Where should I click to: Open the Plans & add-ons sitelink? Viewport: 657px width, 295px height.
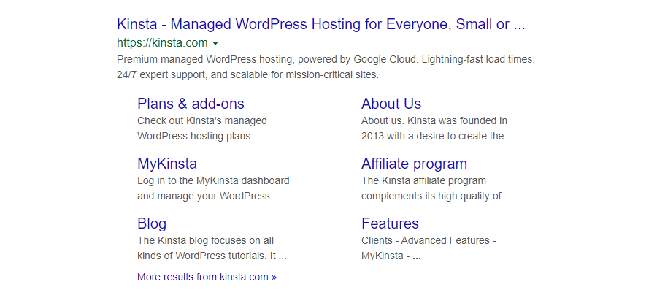tap(191, 104)
